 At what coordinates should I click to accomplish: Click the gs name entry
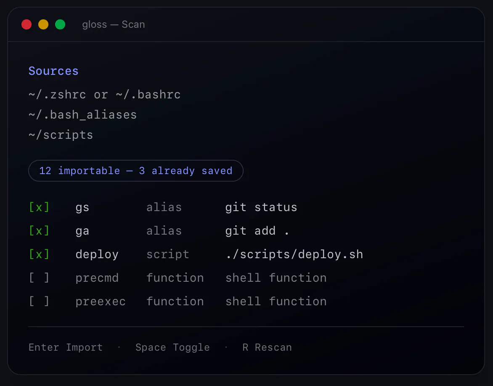click(x=82, y=208)
